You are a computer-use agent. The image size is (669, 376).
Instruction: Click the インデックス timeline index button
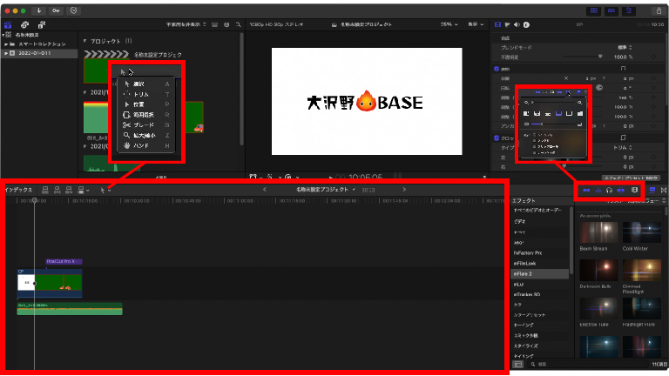point(18,190)
